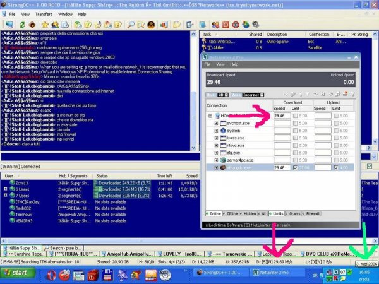
Task: Click the gray speaker toolbar icon
Action: coord(255,25)
